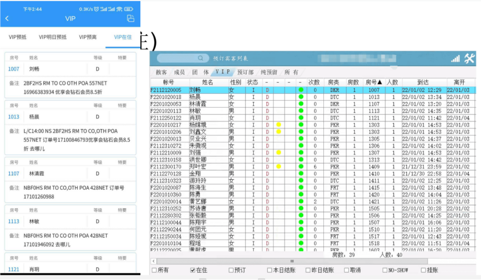The height and width of the screenshot is (280, 481).
Task: Check the 昨日结账 checkbox
Action: (308, 270)
